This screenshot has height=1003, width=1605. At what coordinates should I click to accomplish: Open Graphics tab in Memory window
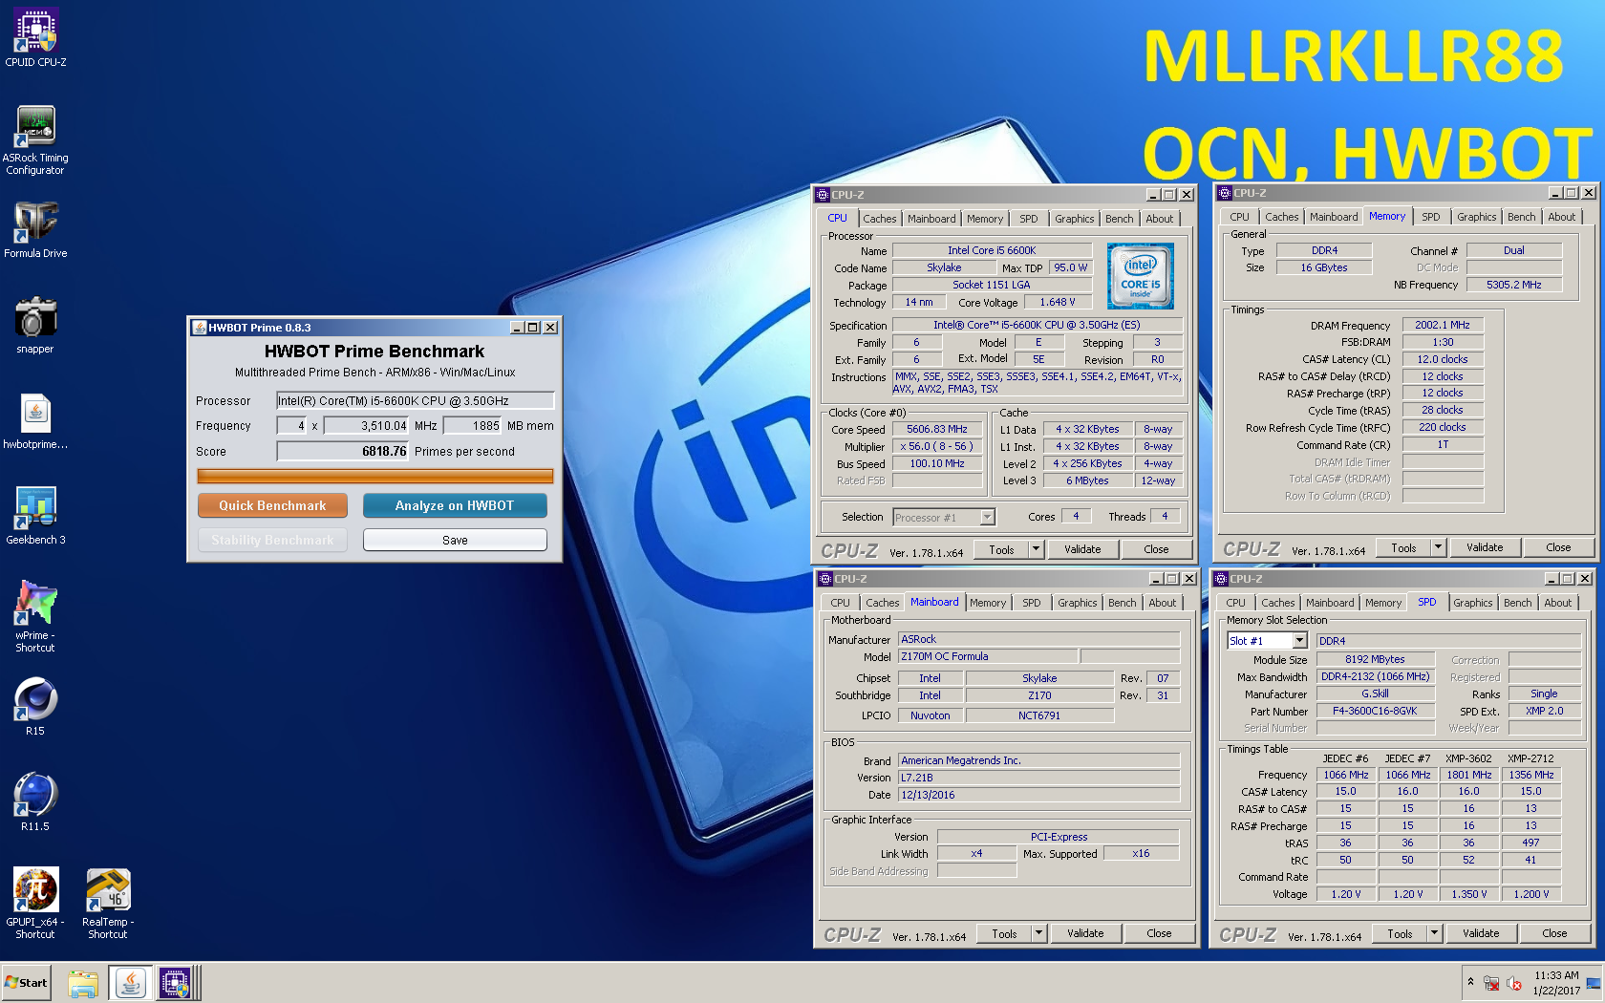1476,217
